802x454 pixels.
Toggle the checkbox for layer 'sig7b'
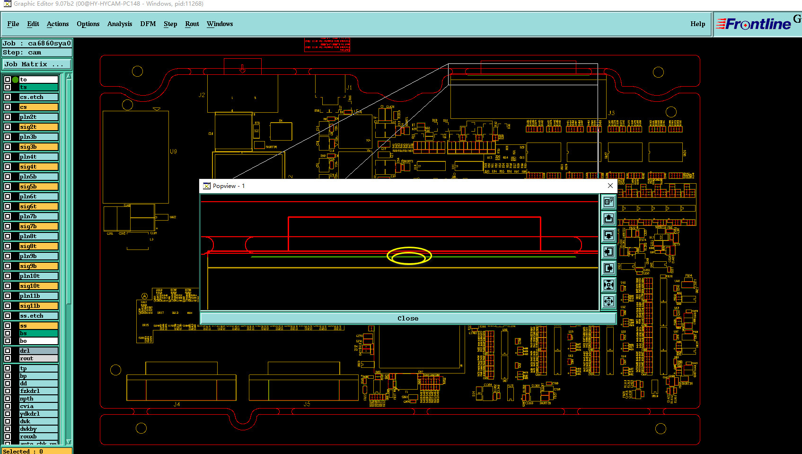point(8,226)
